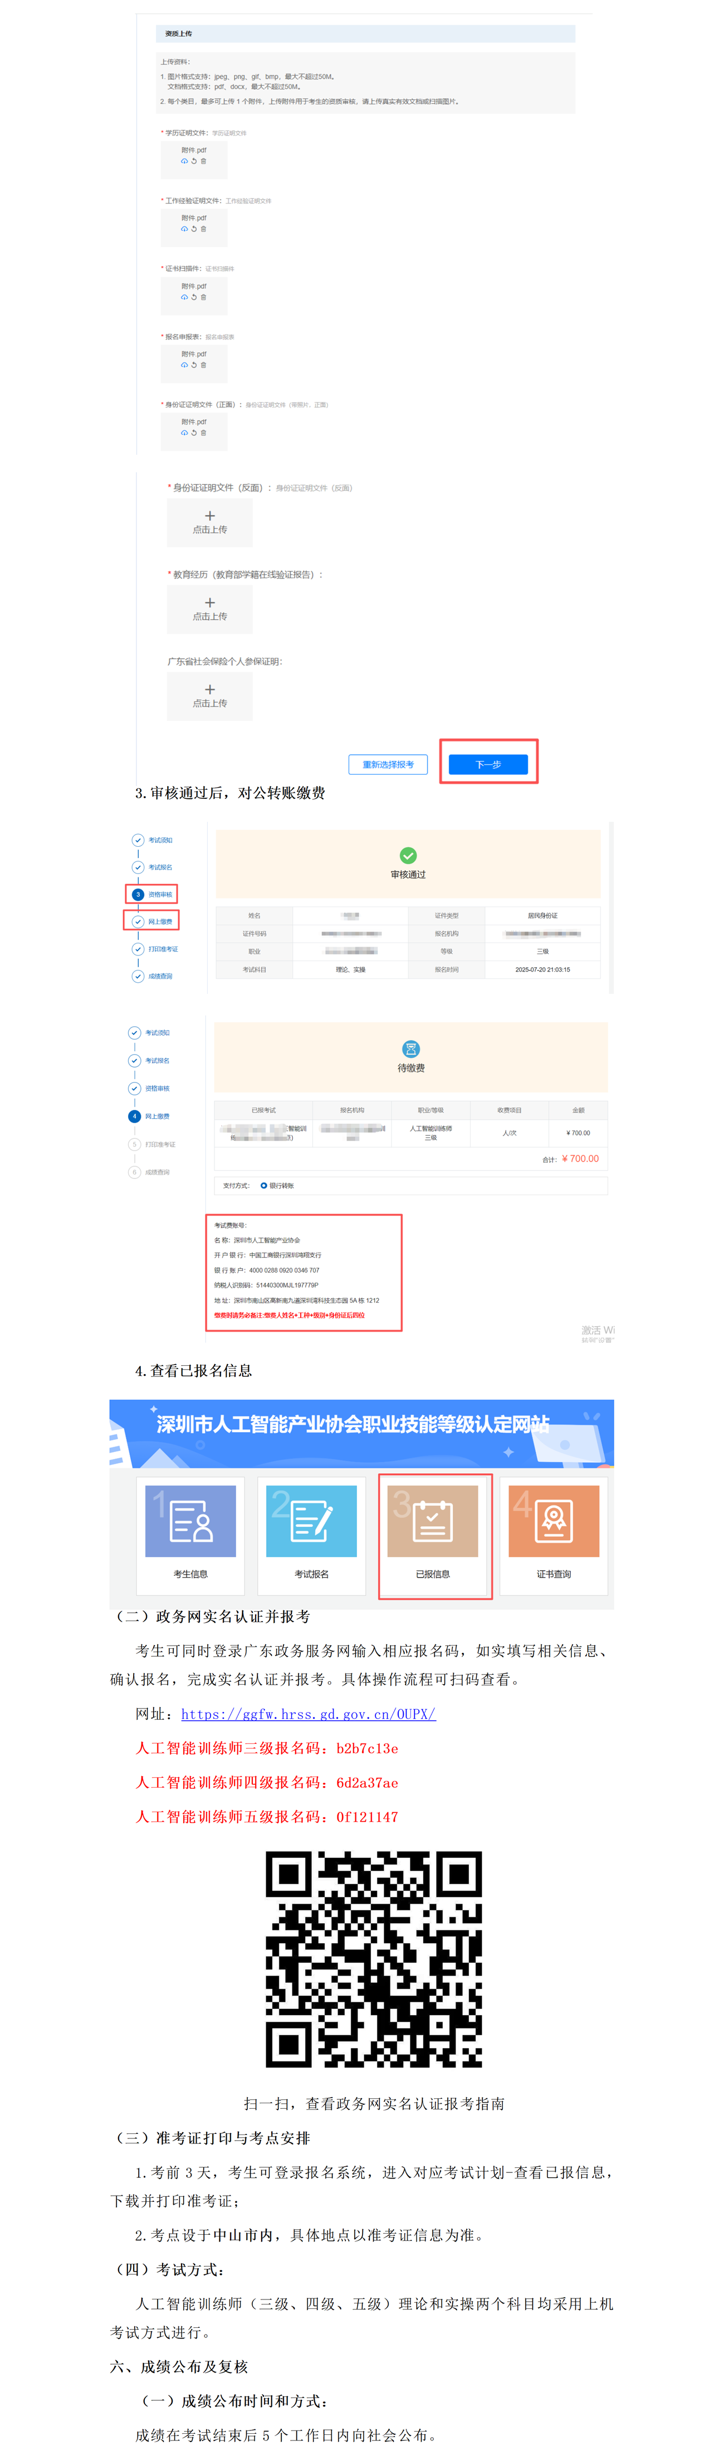Viewport: 724px width, 2460px height.
Task: Select 成绩查询 step in the 审核通过 screenshot
Action: [x=153, y=976]
